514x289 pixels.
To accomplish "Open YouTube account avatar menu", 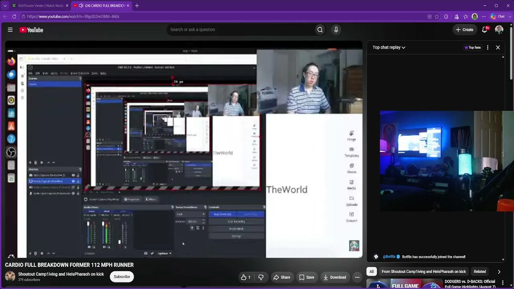I will pos(499,30).
